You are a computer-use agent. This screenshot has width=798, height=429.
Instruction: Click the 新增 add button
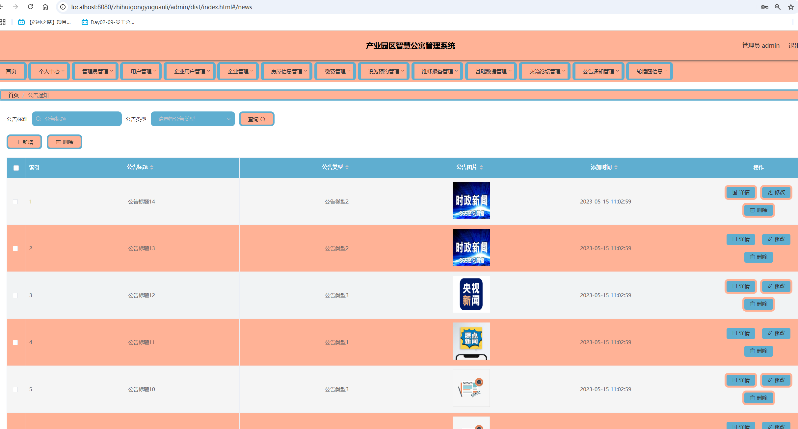point(24,142)
